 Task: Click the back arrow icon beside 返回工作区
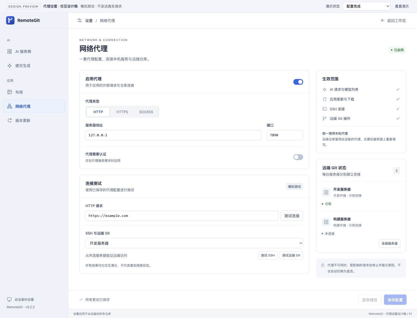tap(383, 21)
